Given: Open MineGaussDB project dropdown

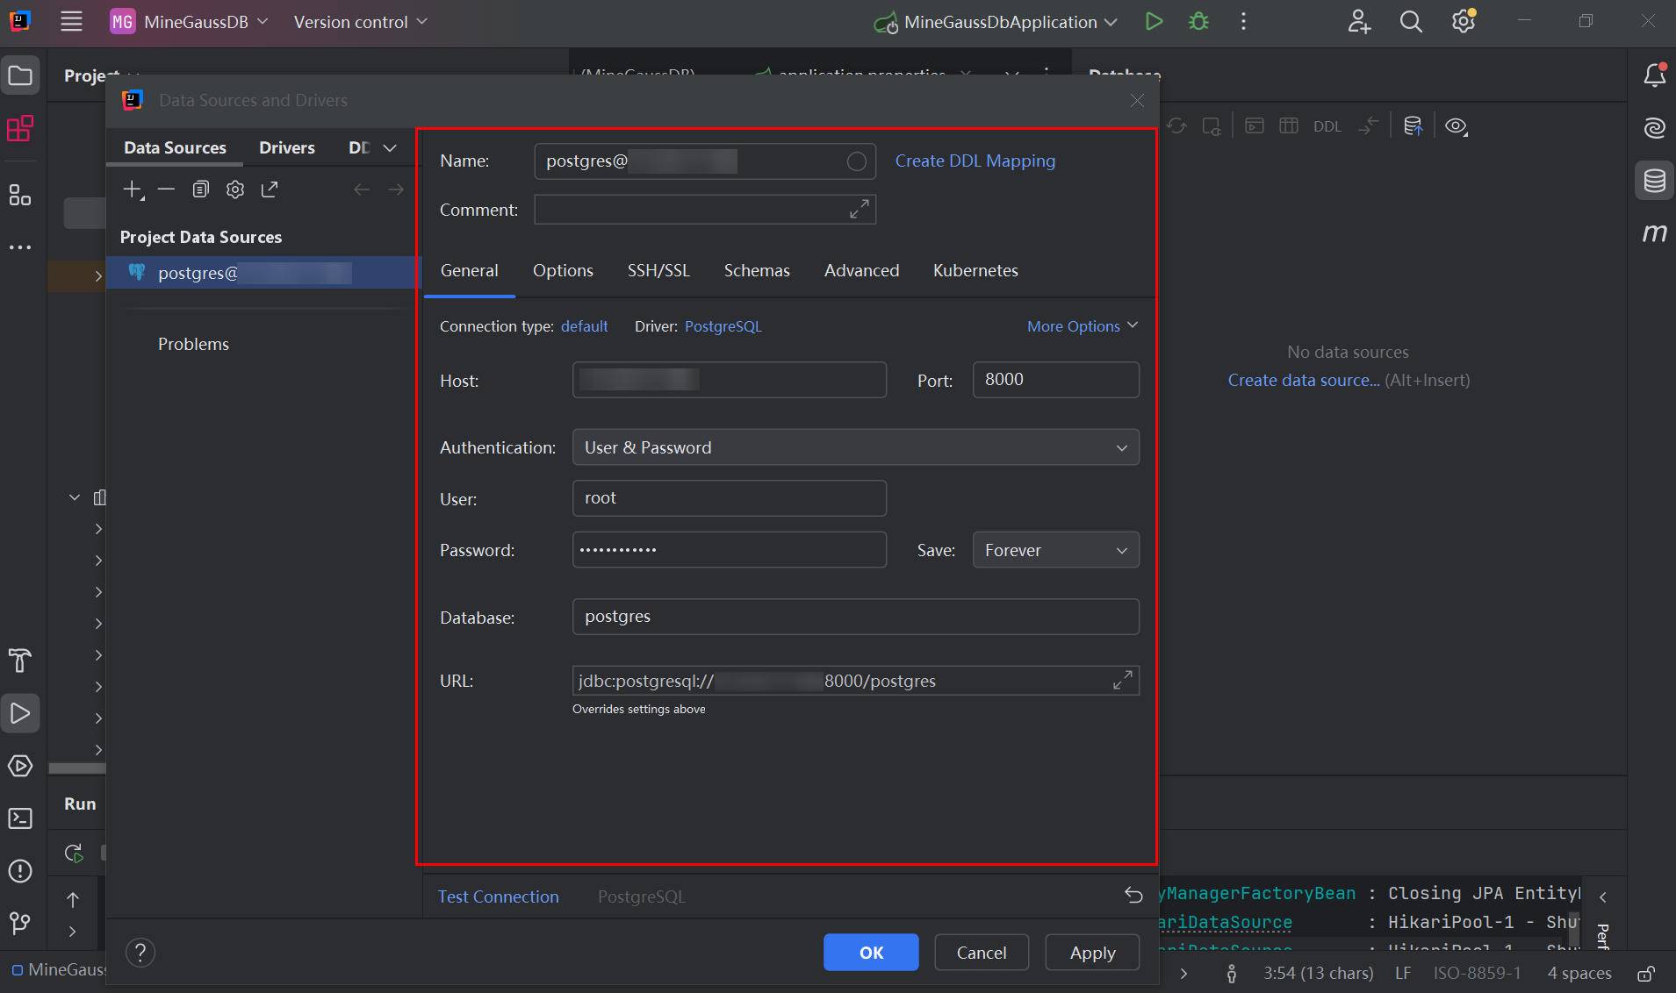Looking at the screenshot, I should coord(189,22).
